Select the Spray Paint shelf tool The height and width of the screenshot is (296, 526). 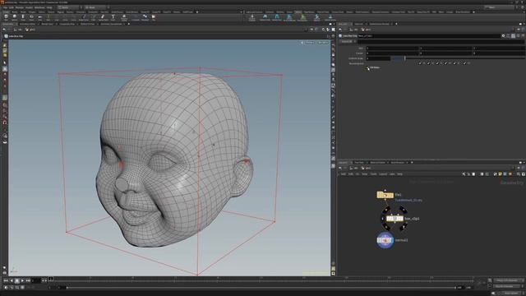point(103,17)
